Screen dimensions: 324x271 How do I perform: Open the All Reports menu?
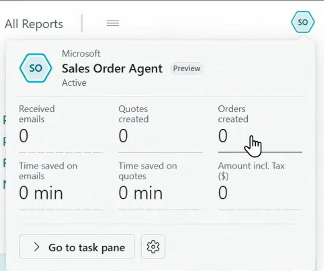[34, 24]
